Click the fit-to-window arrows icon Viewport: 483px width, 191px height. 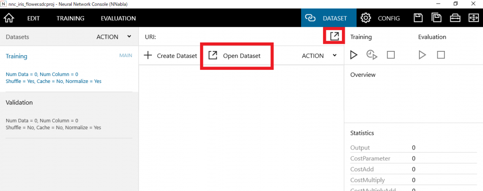[x=473, y=18]
